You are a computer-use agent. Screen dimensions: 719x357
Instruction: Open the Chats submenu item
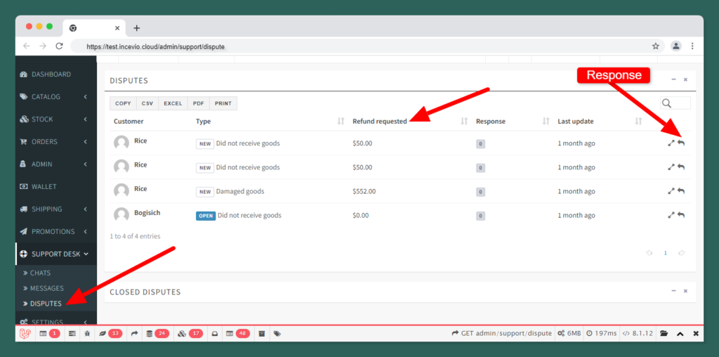click(x=40, y=273)
